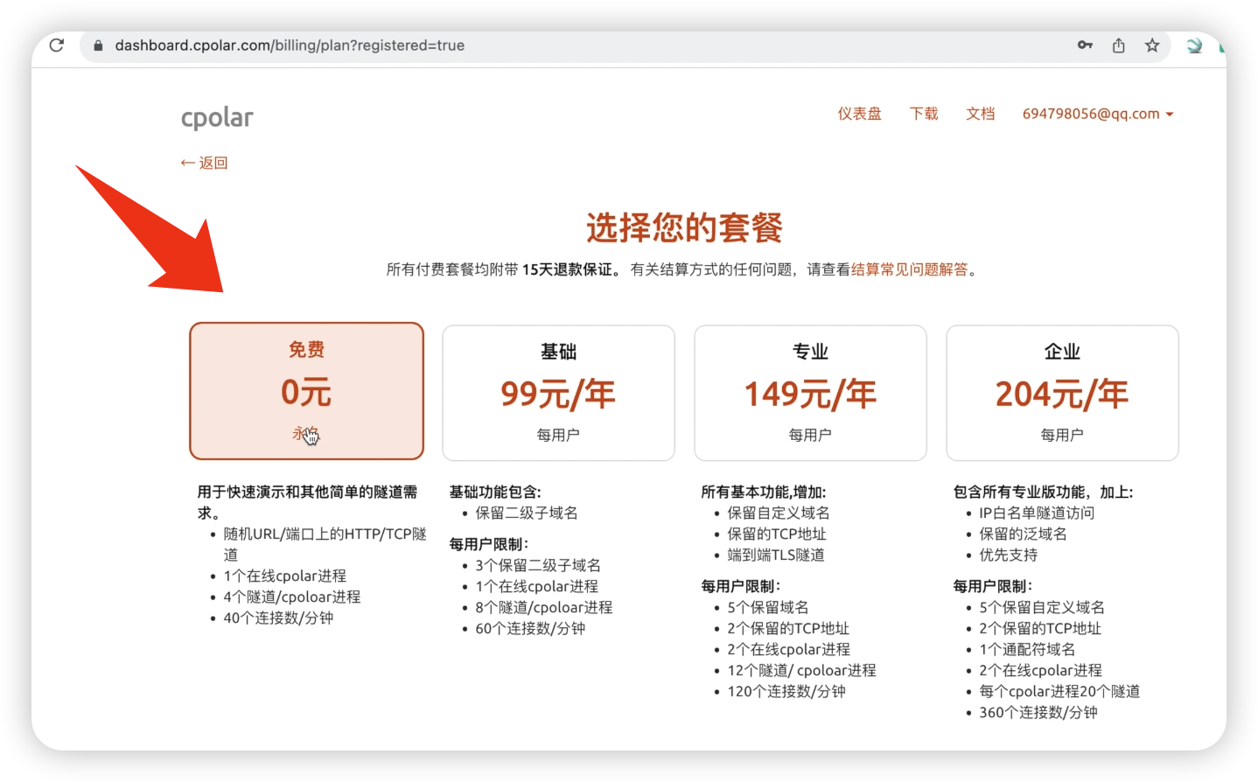Click the 60个连接数/分钟 item

click(x=530, y=629)
